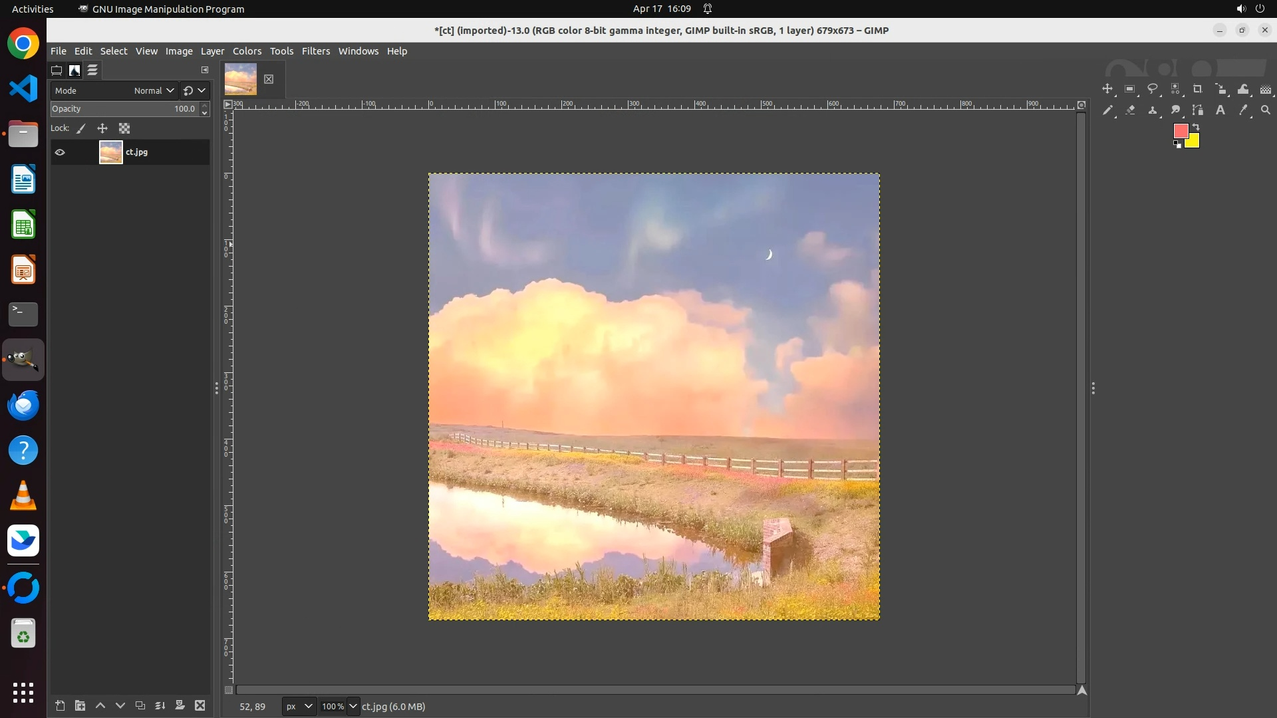Open the Colors menu
Screen dimensions: 1277x718
coord(247,51)
